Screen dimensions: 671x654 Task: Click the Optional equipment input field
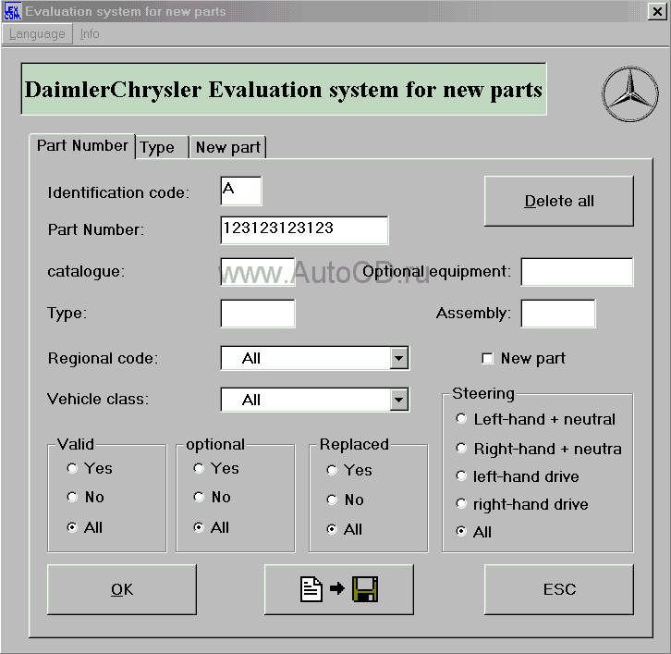coord(577,272)
